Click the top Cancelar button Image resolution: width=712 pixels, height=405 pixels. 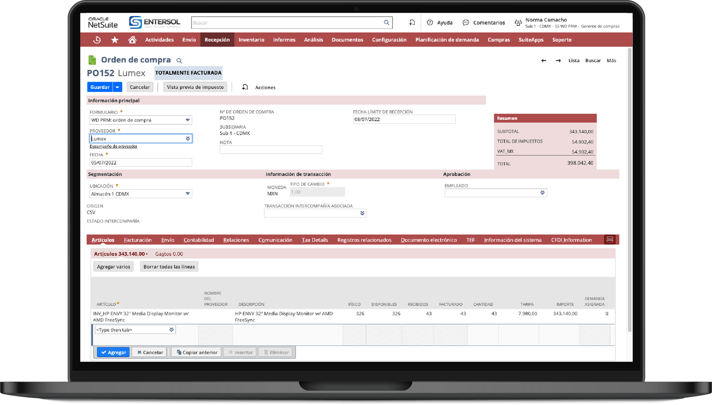(x=140, y=87)
